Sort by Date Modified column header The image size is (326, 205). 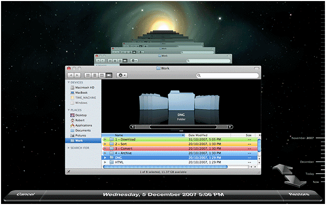click(x=208, y=135)
